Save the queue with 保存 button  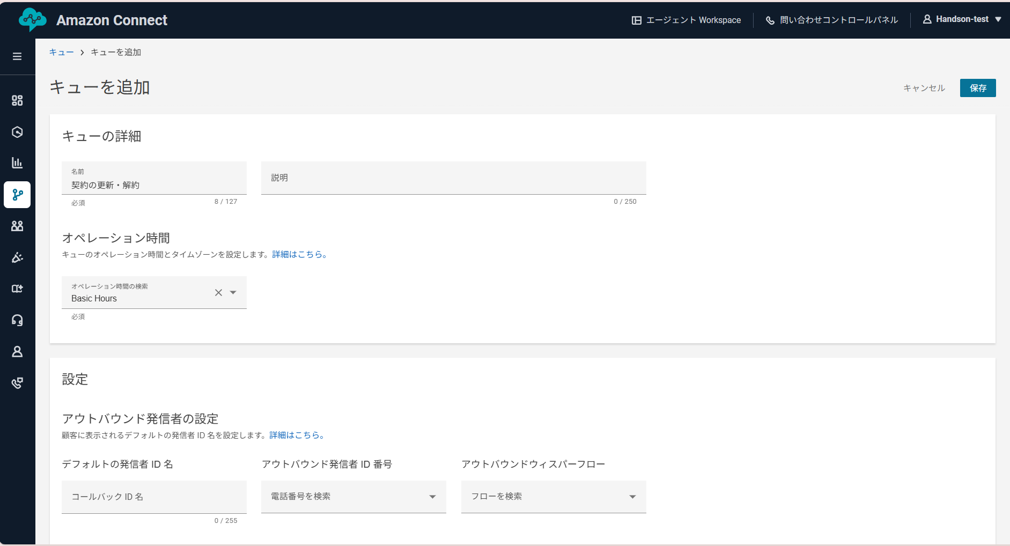coord(977,87)
